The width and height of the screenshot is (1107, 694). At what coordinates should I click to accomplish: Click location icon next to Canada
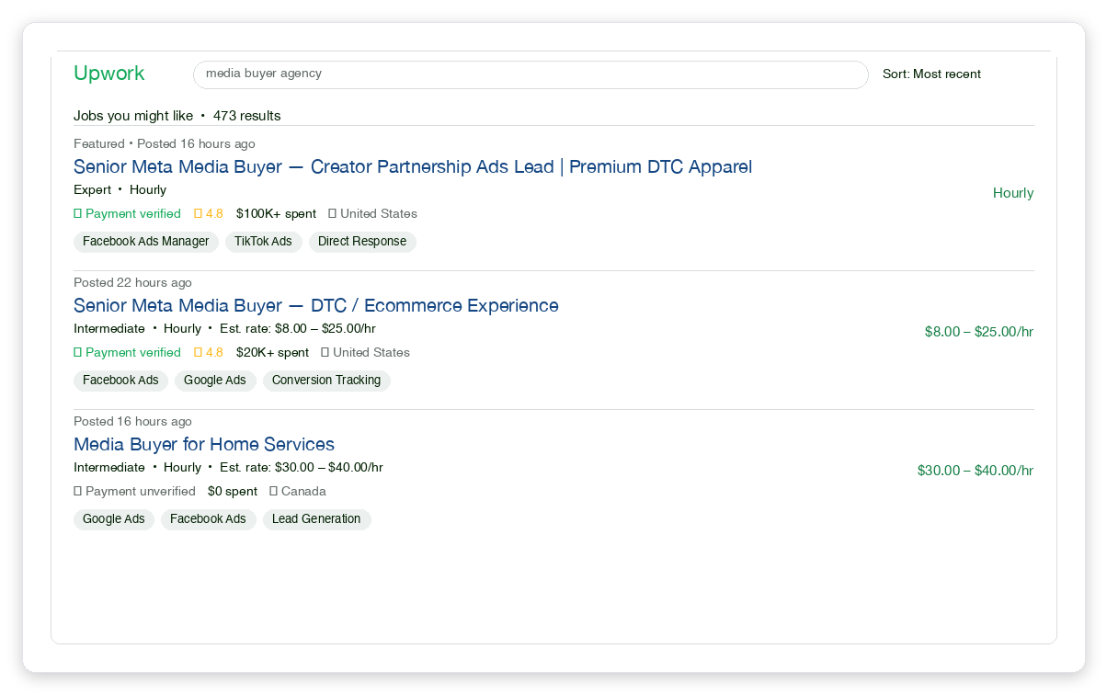pyautogui.click(x=274, y=492)
